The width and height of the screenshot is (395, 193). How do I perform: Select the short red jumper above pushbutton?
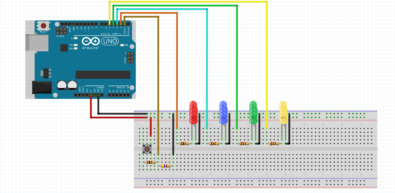(x=151, y=127)
